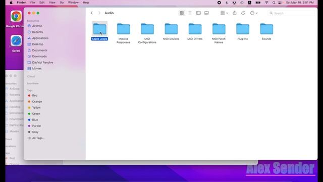Click the Edit Tags toolbar icon
This screenshot has height=182, width=323.
tap(243, 13)
